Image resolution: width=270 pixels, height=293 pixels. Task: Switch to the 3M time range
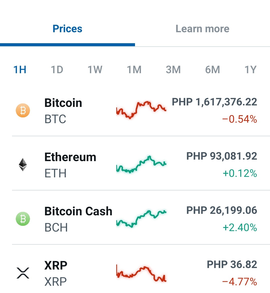(173, 70)
